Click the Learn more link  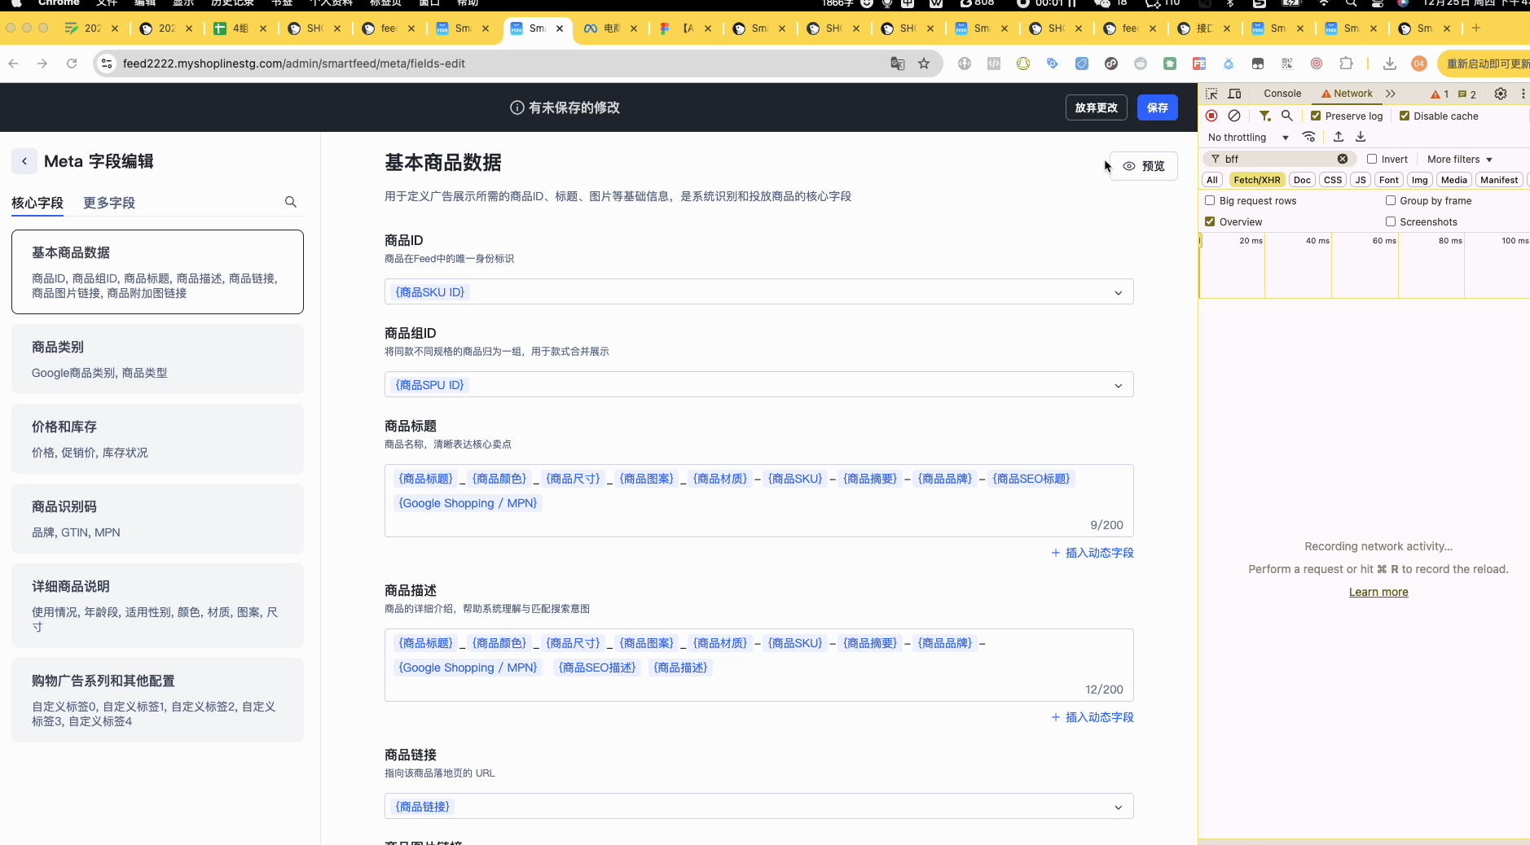1378,592
